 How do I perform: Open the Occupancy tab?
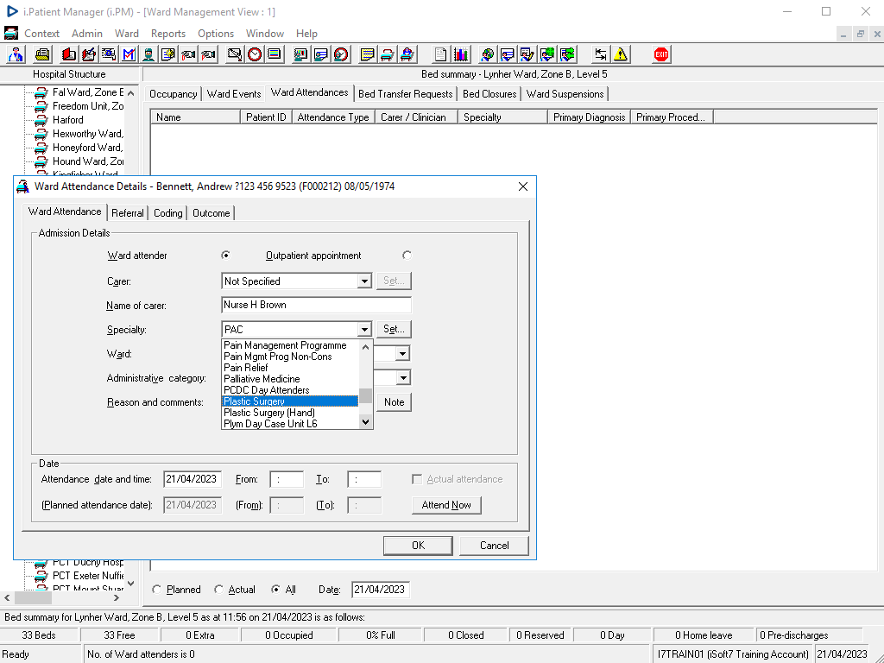pos(173,94)
